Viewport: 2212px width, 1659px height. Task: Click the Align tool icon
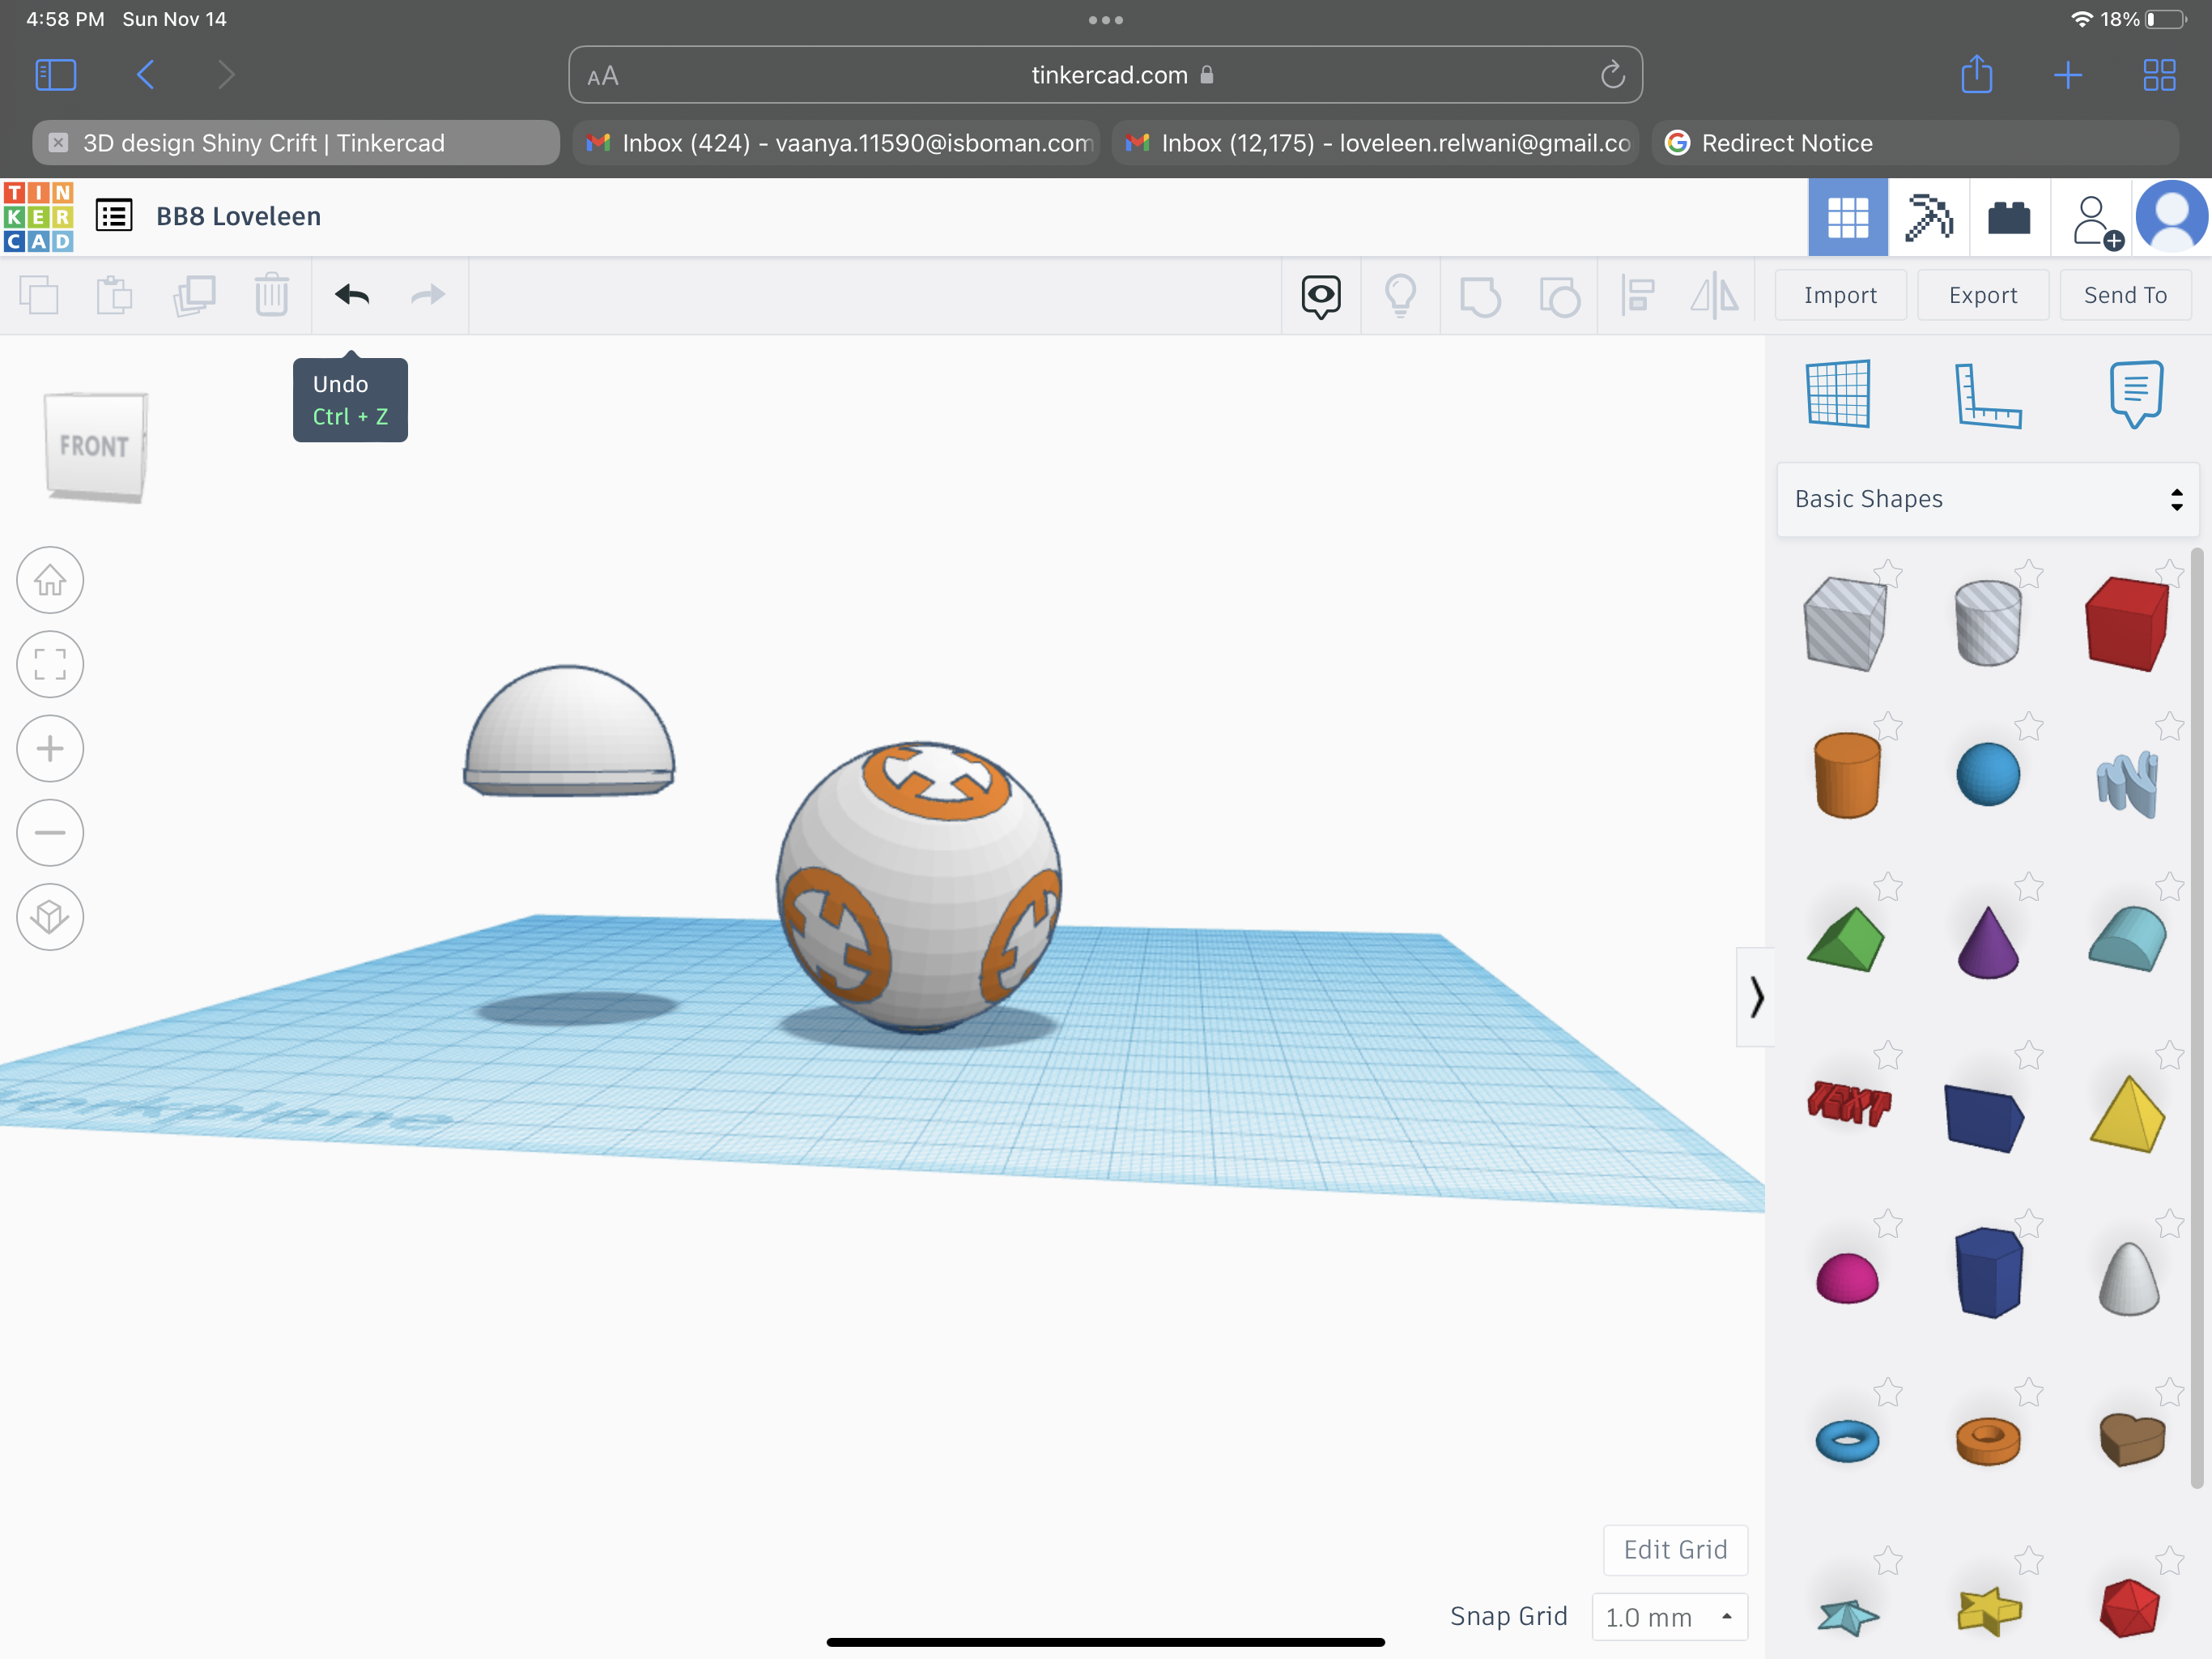tap(1637, 296)
